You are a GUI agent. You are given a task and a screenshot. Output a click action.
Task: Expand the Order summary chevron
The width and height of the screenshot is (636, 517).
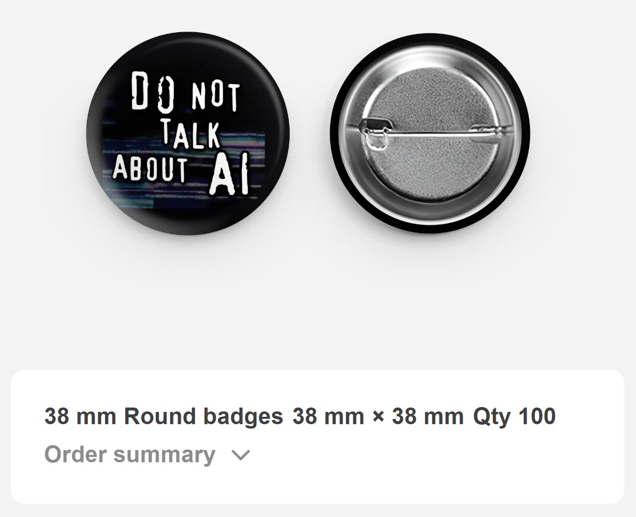point(240,455)
